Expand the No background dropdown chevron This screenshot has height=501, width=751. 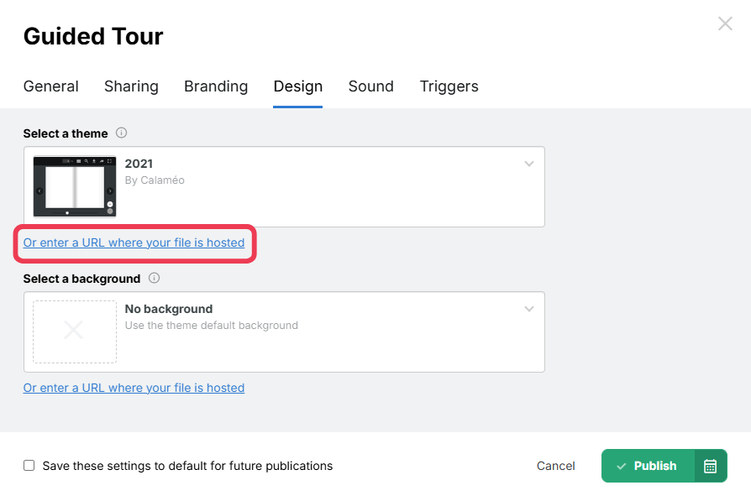tap(528, 309)
